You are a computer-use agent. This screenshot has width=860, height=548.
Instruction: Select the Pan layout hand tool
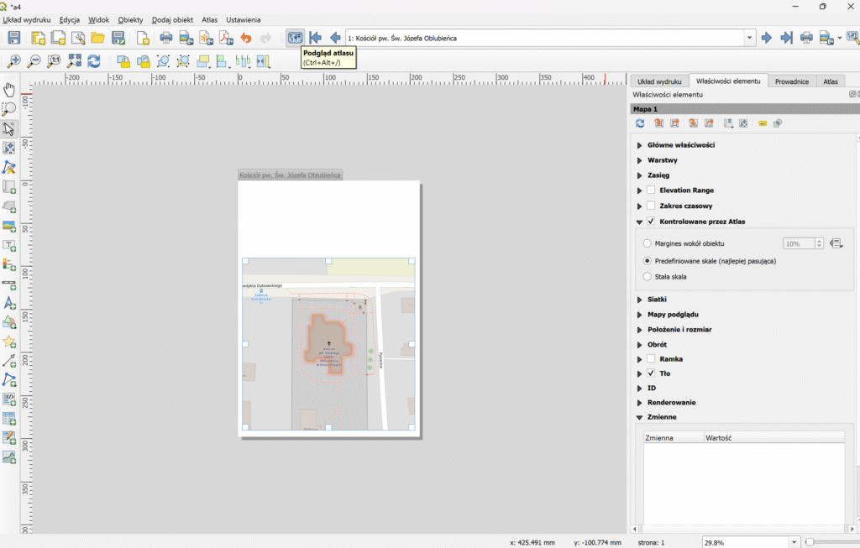click(9, 89)
